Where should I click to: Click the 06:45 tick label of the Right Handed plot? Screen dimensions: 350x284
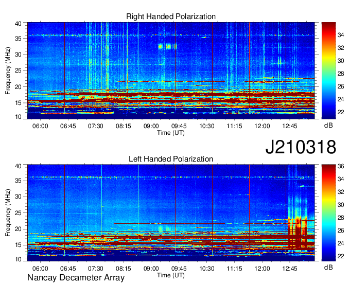pyautogui.click(x=68, y=126)
